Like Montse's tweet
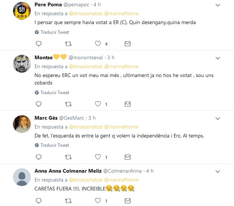Viewport: 234px width, 206px height. [98, 104]
